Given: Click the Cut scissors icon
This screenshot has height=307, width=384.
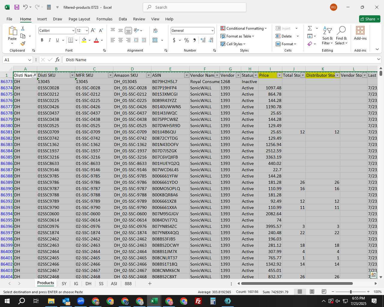Looking at the screenshot, I should click(x=23, y=28).
